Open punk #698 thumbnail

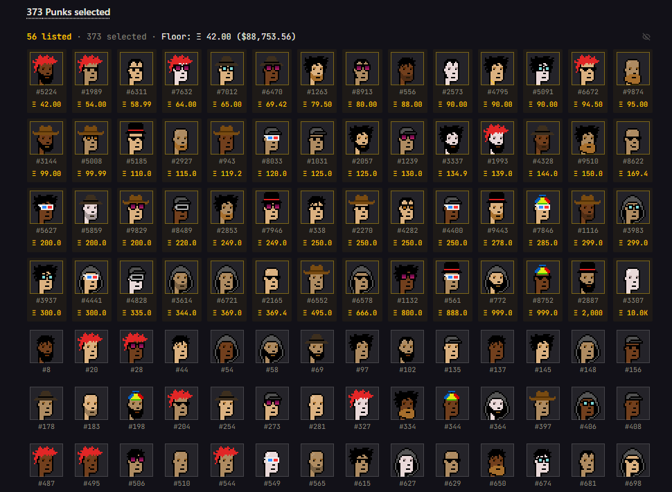(x=633, y=460)
